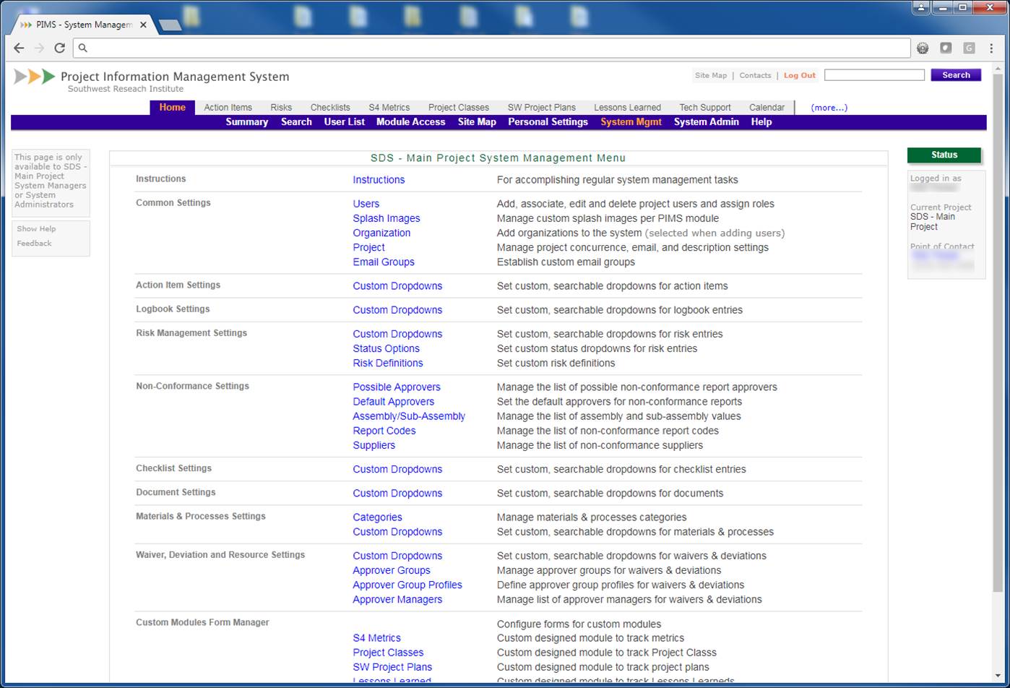Close the PIMS browser tab

click(144, 25)
